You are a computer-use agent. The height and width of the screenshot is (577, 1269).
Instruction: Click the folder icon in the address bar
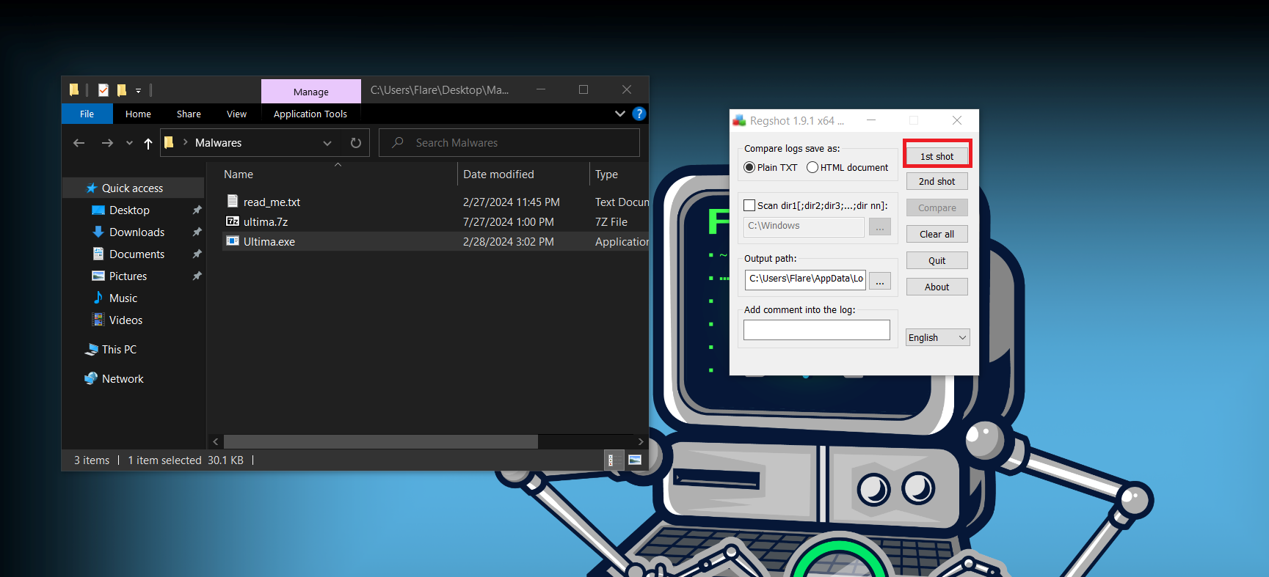(x=169, y=143)
